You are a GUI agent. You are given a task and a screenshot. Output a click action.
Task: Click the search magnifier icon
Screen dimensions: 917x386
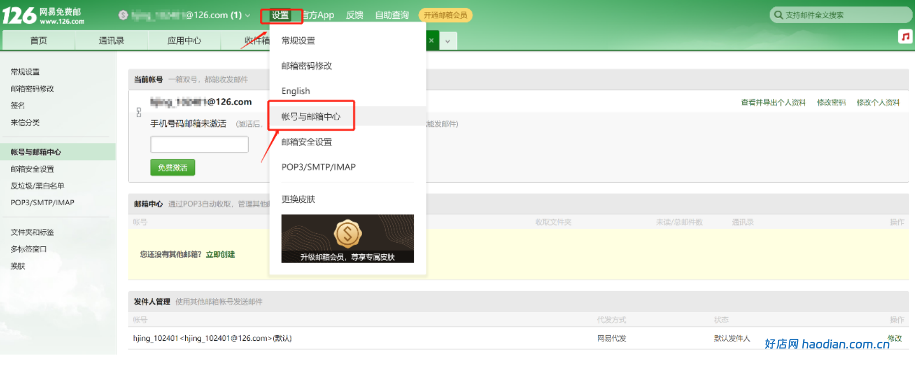click(778, 15)
